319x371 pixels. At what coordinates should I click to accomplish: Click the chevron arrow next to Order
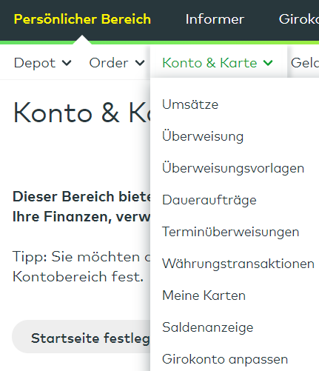click(140, 63)
